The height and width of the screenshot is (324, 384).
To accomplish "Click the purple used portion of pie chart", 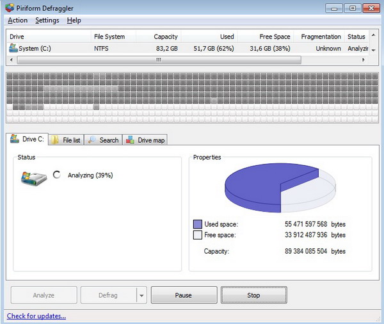I will click(255, 186).
